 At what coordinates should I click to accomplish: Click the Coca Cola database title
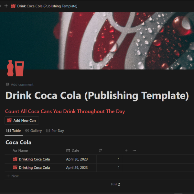click(x=18, y=142)
